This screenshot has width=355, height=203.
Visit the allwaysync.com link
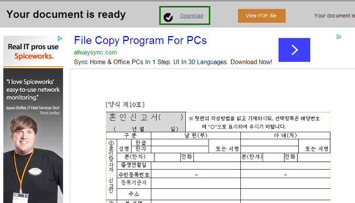click(96, 52)
